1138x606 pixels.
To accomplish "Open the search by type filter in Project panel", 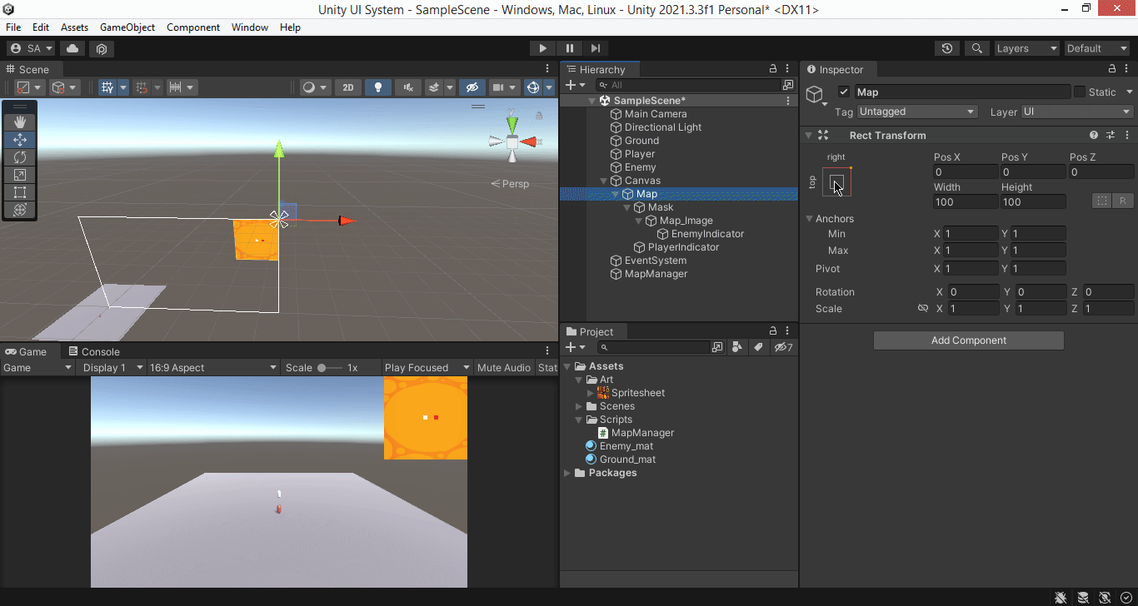I will (x=737, y=347).
